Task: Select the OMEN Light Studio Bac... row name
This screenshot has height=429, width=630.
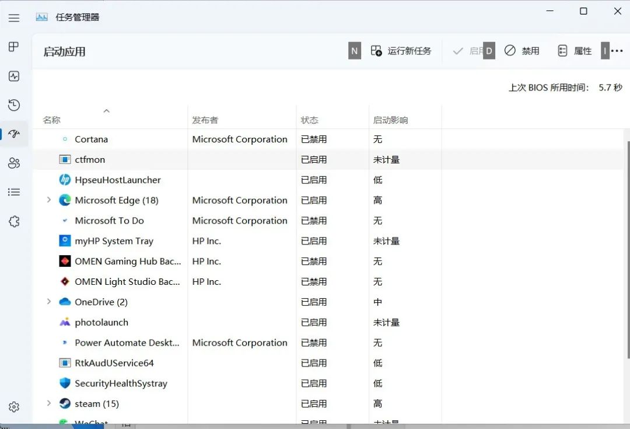Action: [x=127, y=281]
